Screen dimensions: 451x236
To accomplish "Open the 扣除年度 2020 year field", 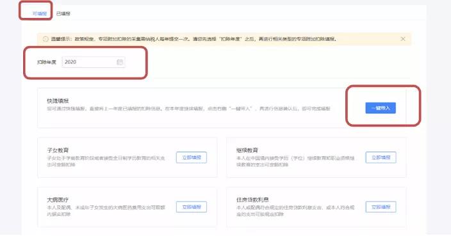I will (94, 62).
